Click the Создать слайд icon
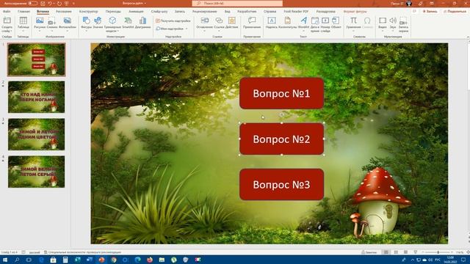 click(x=7, y=21)
